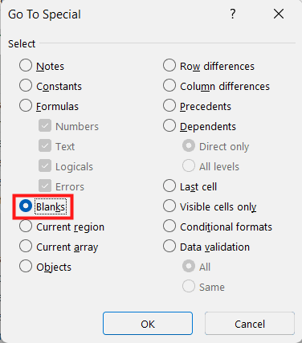Viewport: 302px width, 343px height.
Task: Choose Conditional formats radio button
Action: coord(169,226)
